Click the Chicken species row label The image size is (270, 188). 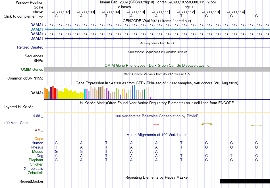click(x=36, y=164)
